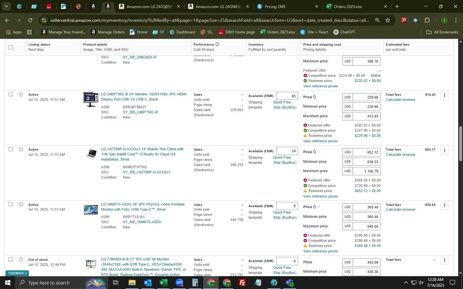Star the LG 14ZT90P-G listing
The width and height of the screenshot is (463, 289).
21,149
